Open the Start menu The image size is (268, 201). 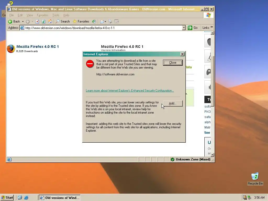[x=7, y=198]
